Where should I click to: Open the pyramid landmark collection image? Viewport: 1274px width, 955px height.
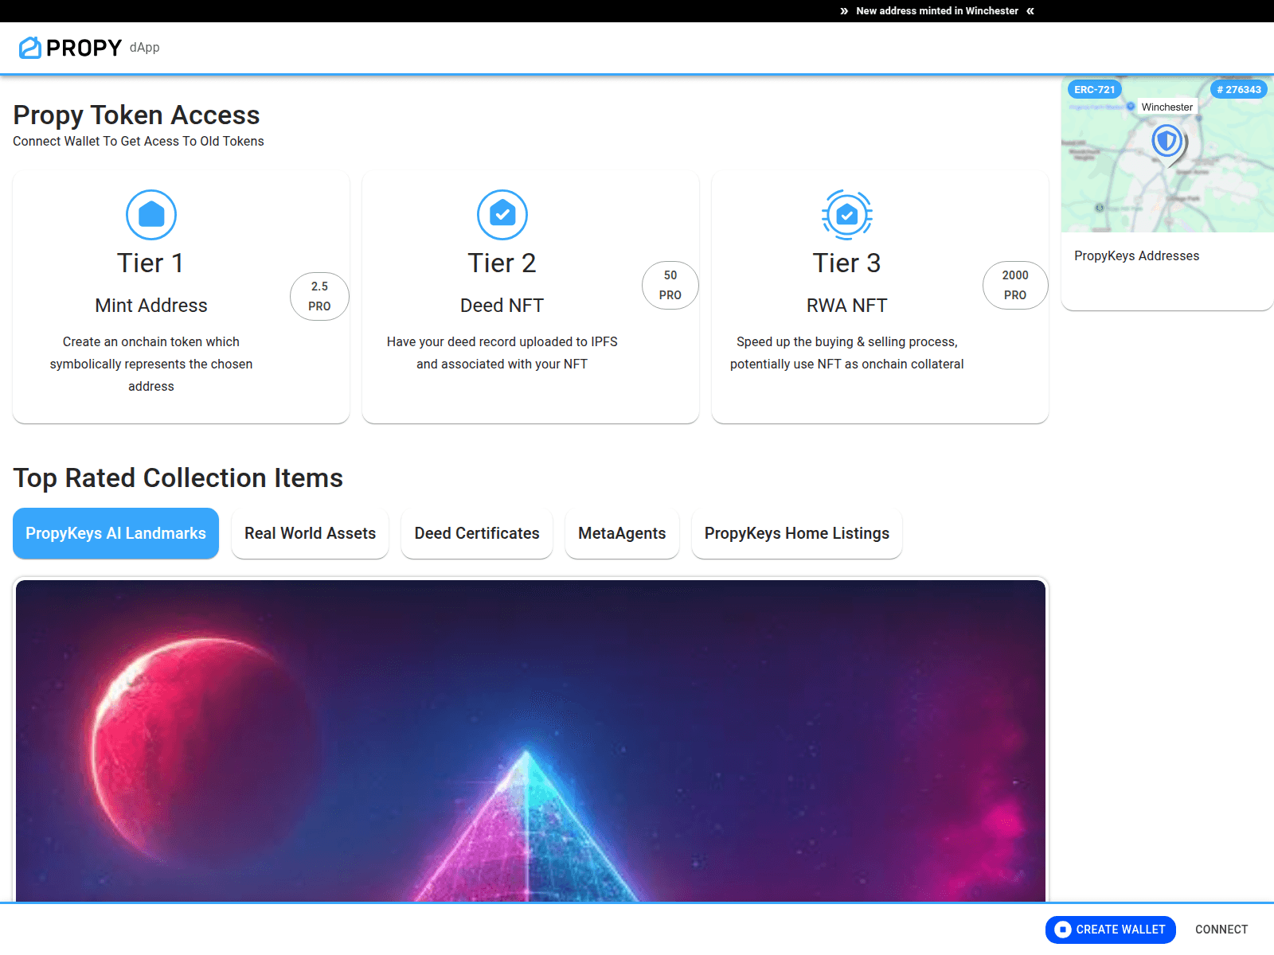point(530,741)
